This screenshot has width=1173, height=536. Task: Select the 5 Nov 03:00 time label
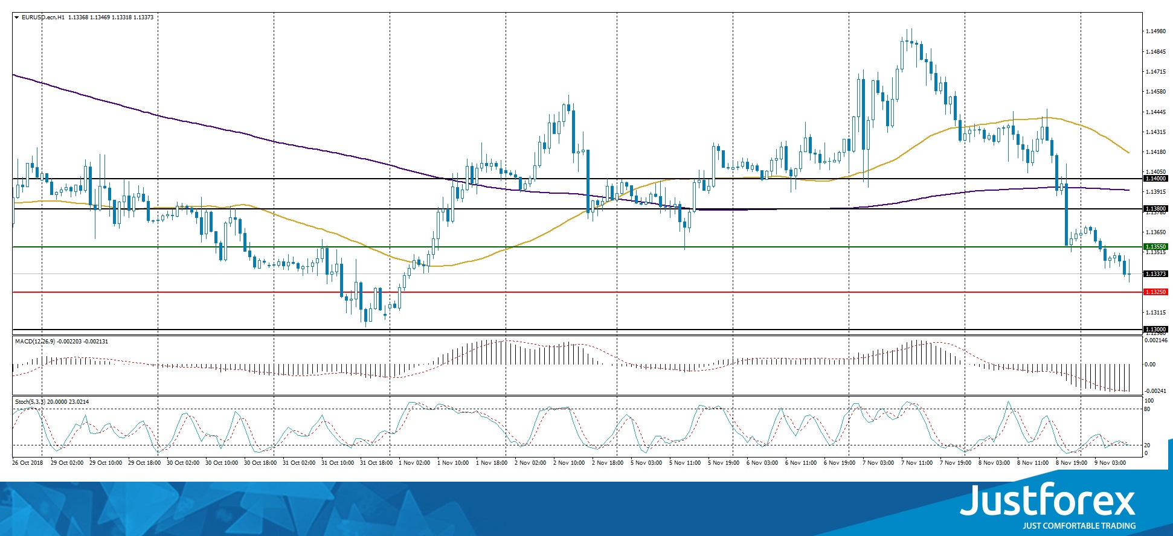pyautogui.click(x=646, y=463)
